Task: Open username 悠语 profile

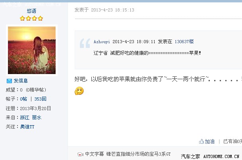Action: (x=31, y=11)
